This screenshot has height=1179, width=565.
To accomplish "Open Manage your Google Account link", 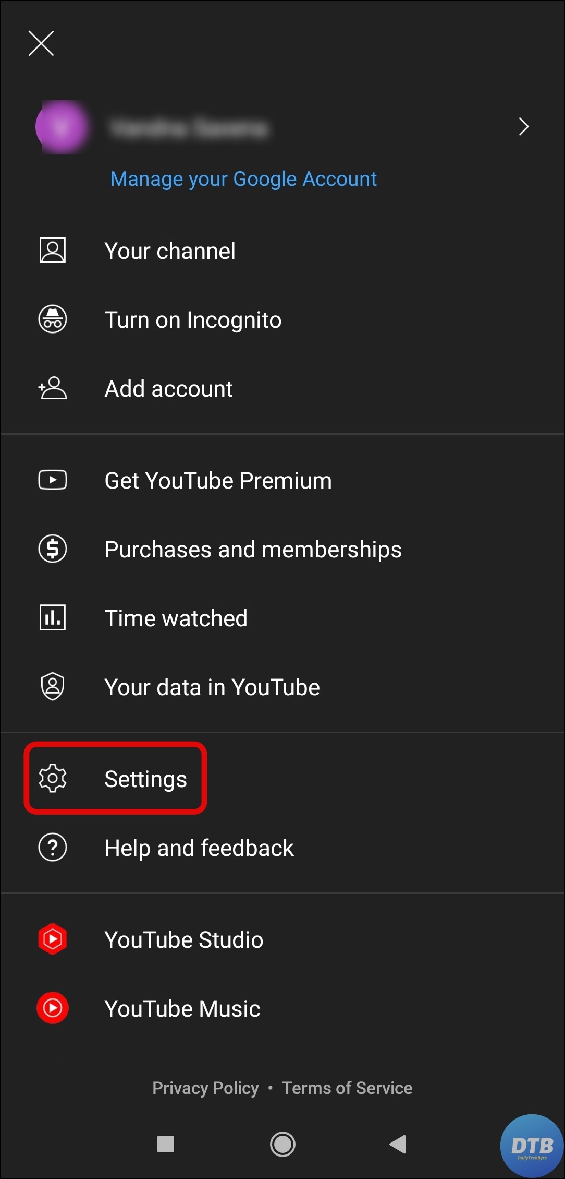I will (x=243, y=179).
